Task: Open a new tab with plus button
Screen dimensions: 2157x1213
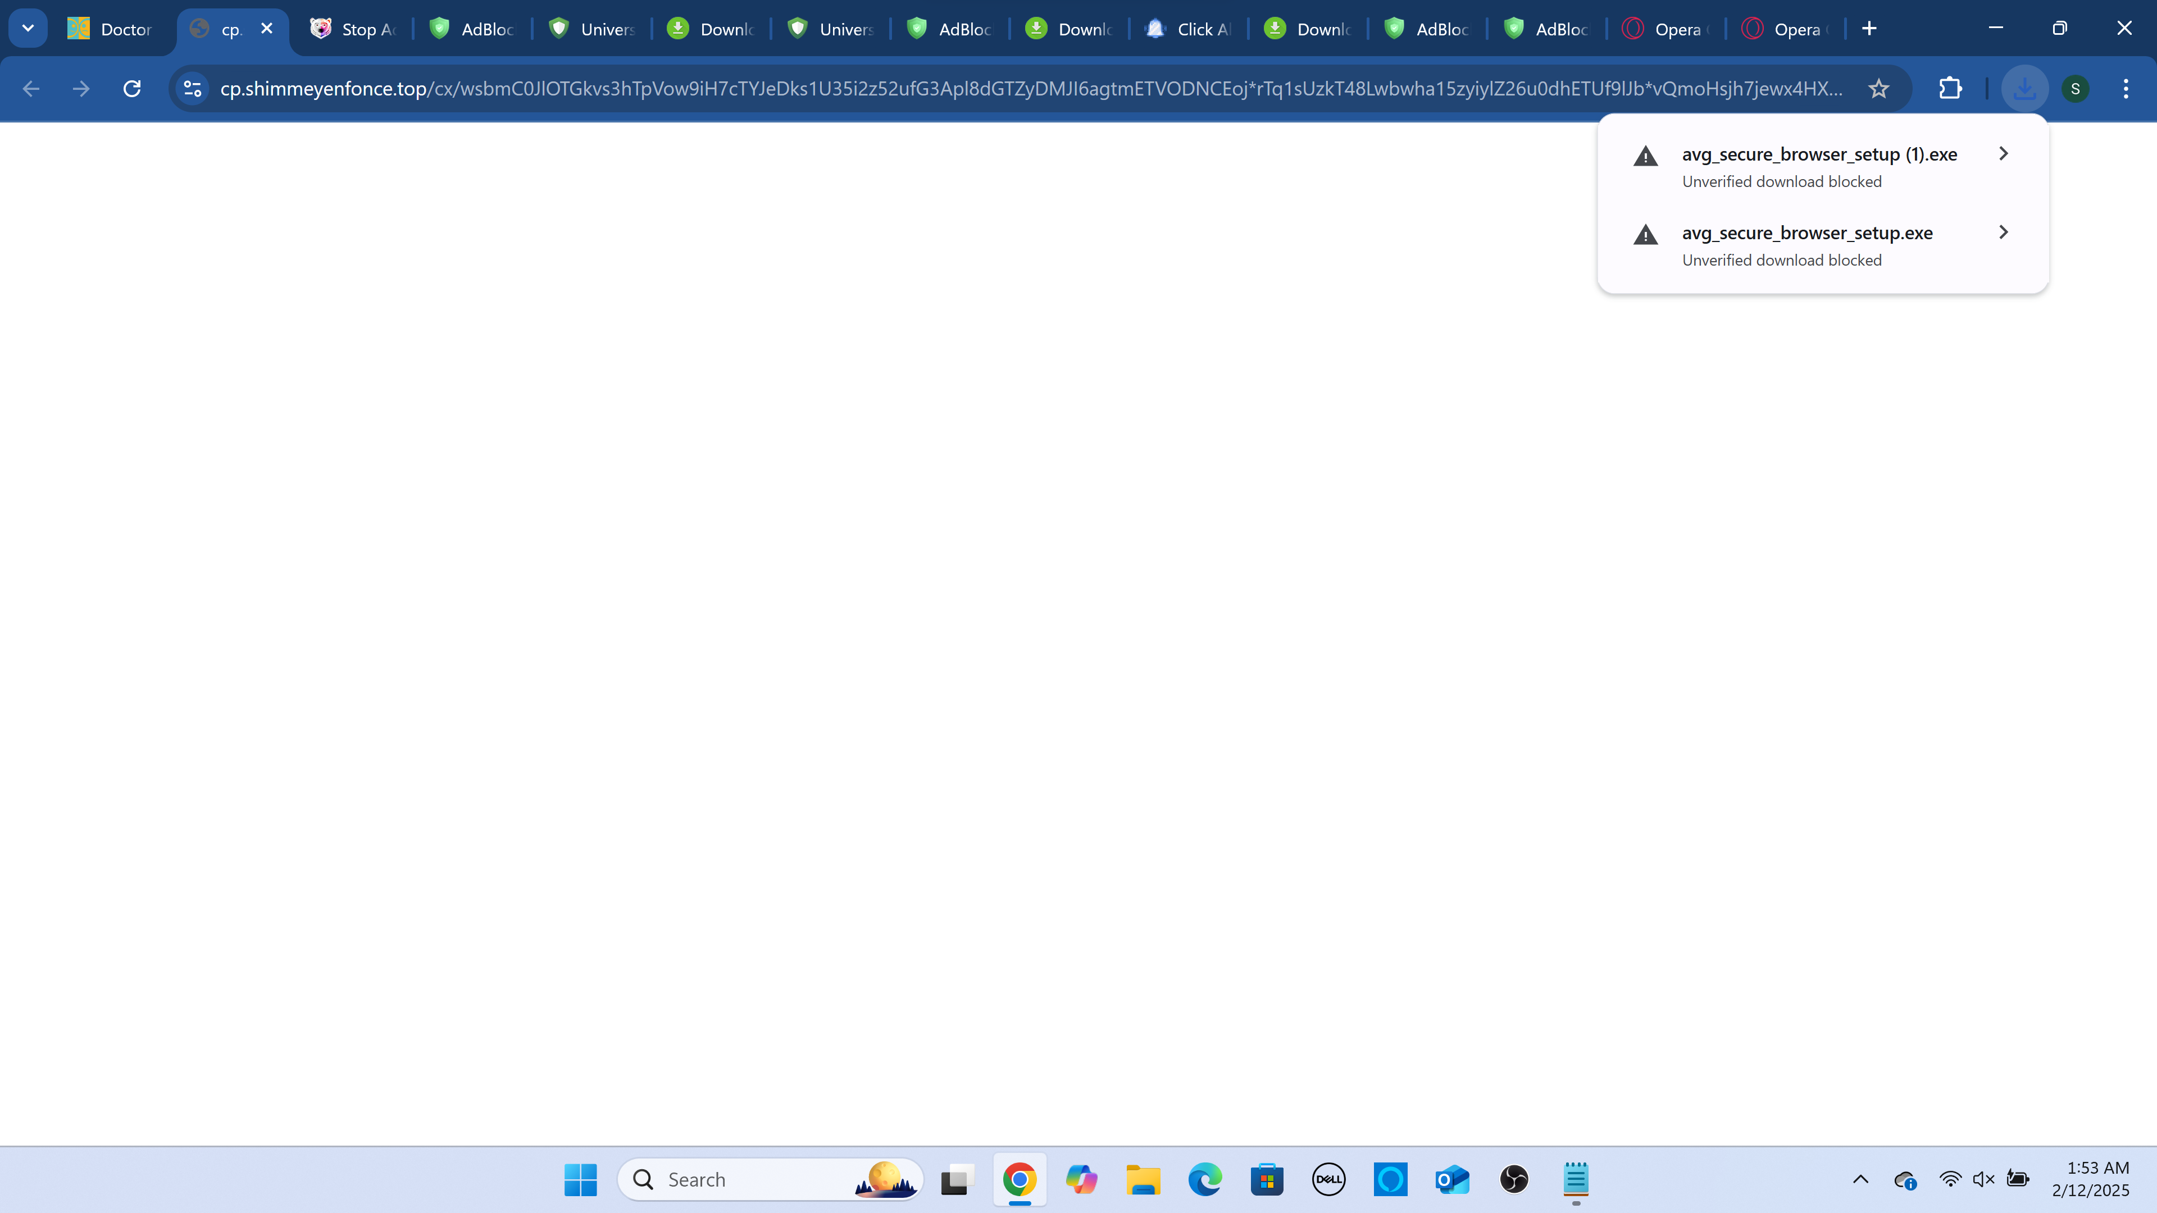Action: click(x=1869, y=29)
